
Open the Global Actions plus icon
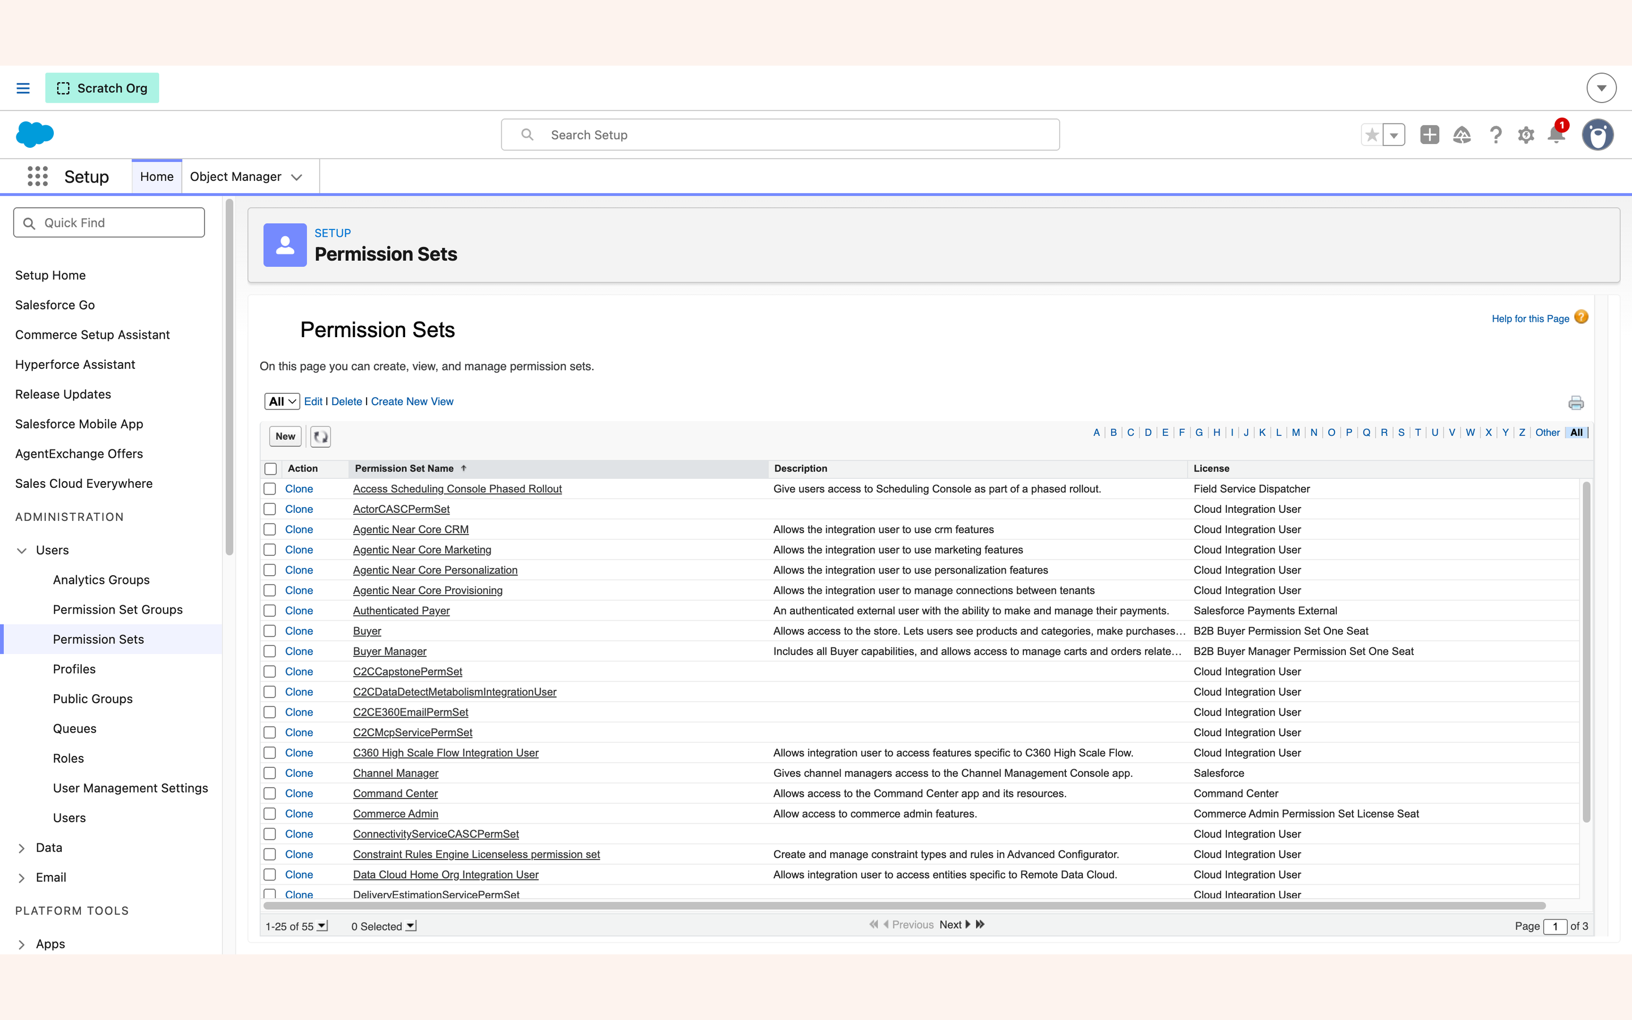(1429, 135)
